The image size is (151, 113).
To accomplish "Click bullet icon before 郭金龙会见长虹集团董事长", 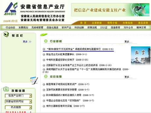I will 44,55.
